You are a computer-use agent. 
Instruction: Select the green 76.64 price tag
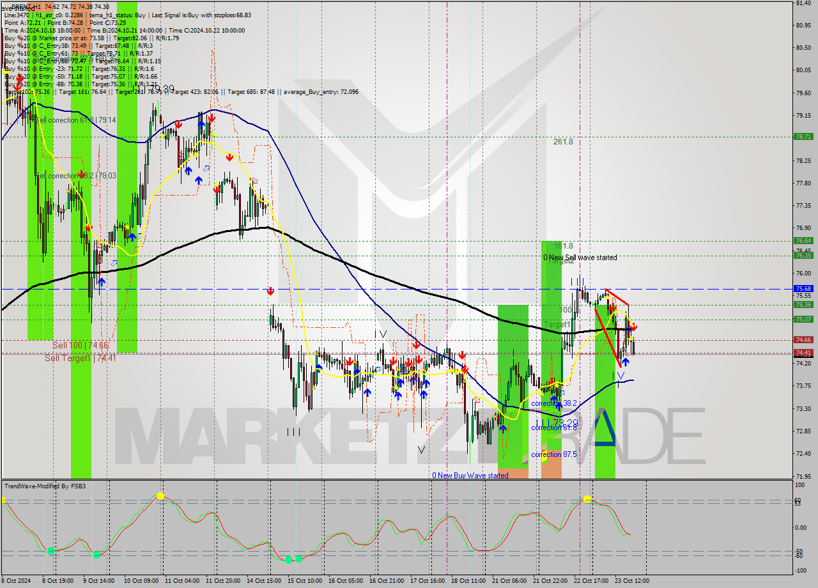point(803,241)
